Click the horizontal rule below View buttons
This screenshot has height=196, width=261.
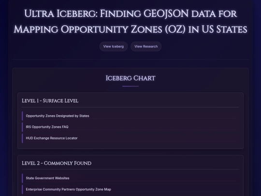tap(130, 59)
